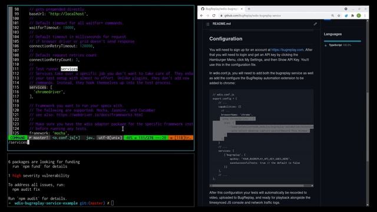Click the orange trailing warning segment in status line
Image resolution: width=377 pixels, height=212 pixels.
181,138
